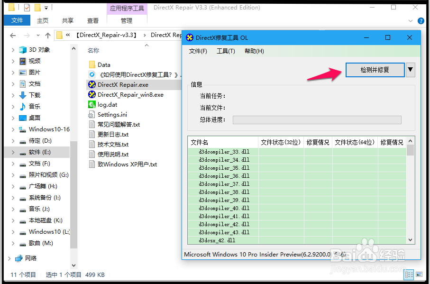Click the 文件状态(32位) column header
The height and width of the screenshot is (284, 430).
[281, 142]
